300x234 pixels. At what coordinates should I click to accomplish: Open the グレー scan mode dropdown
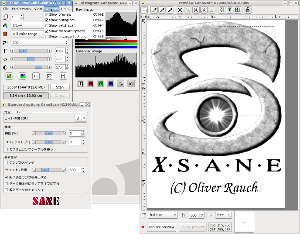tap(27, 25)
